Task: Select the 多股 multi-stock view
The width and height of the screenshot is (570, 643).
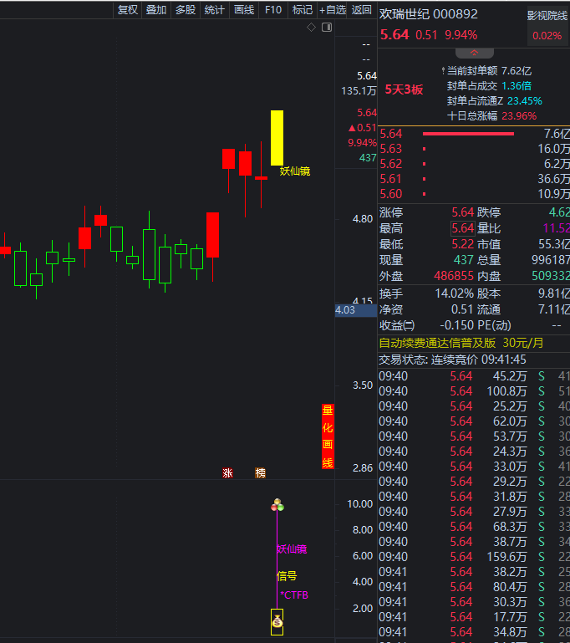Action: tap(186, 10)
